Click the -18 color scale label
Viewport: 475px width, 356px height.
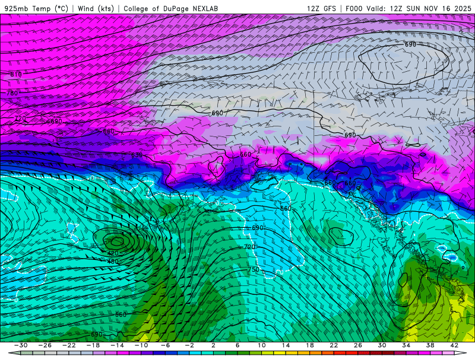[93, 345]
